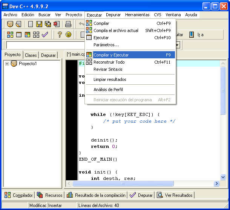Click the compile and run toolbar icon

click(x=28, y=35)
